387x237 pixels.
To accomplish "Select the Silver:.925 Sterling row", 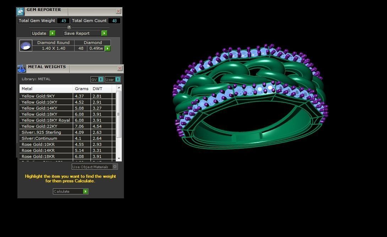I will coord(67,132).
